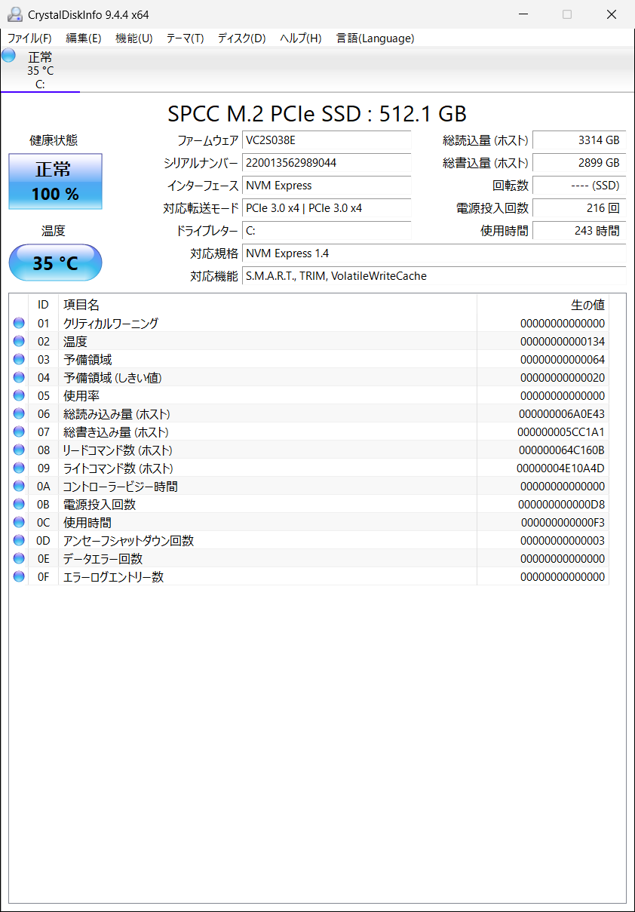Click the CrystalDiskInfo title bar app icon

coord(15,14)
